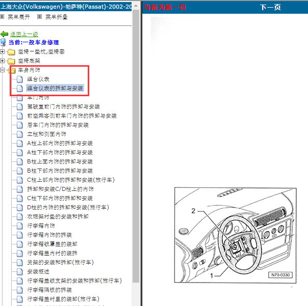Click page icon beside B柱下部内饰的拆卸与安装

point(20,171)
